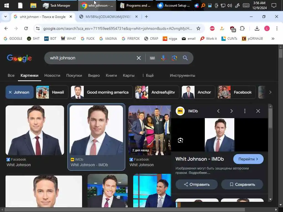Open the touch keyboard tray icon
The image size is (283, 212).
click(246, 6)
